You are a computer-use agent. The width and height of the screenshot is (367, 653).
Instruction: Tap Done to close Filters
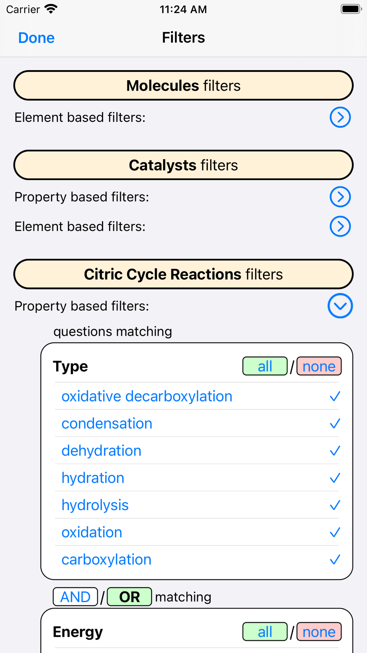coord(36,38)
